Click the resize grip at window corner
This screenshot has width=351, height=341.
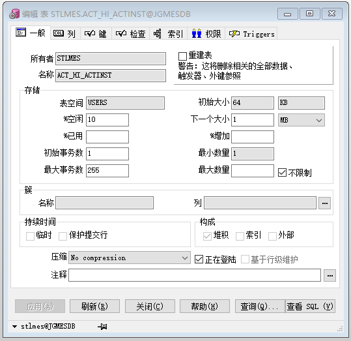pos(340,329)
